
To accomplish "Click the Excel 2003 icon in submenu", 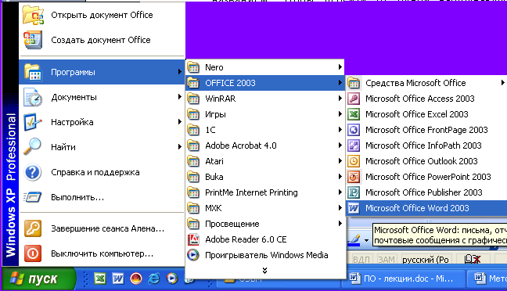I will (354, 114).
